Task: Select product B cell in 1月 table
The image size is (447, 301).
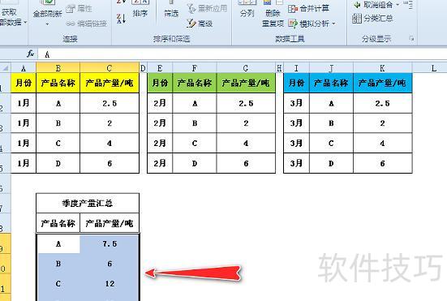Action: 58,123
